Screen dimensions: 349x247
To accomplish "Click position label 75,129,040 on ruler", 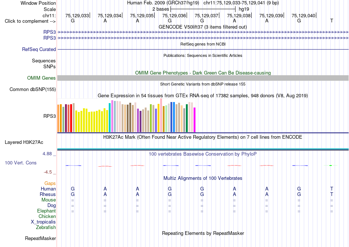I will point(303,15).
